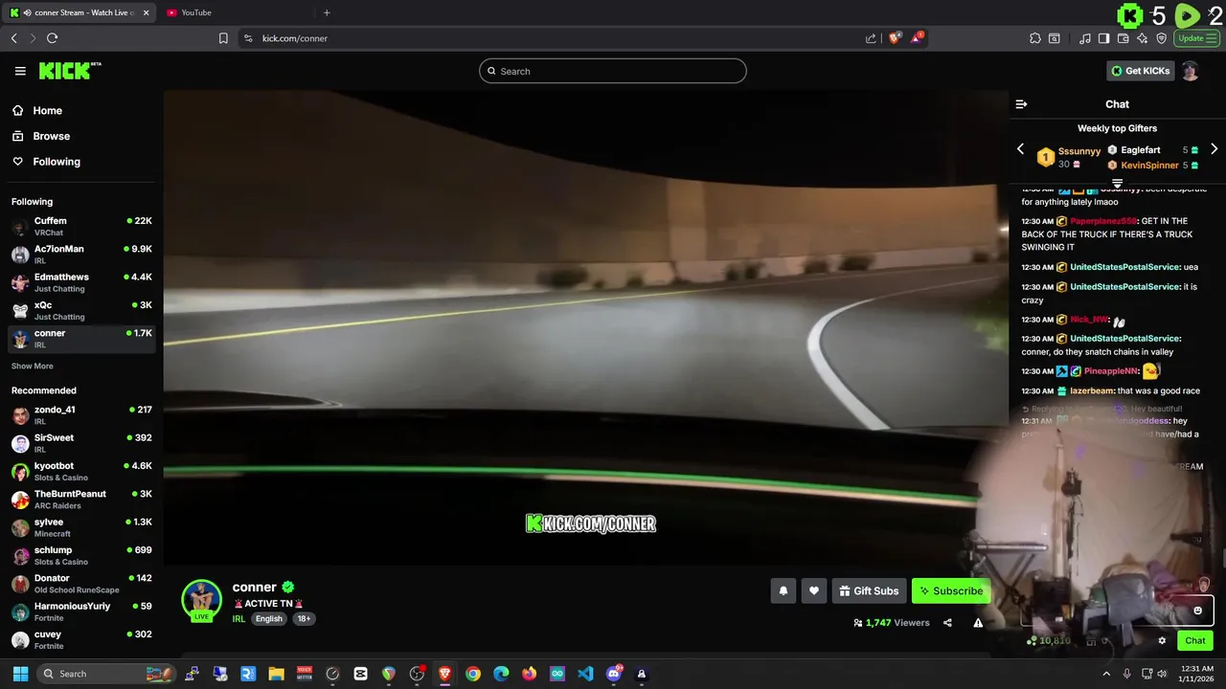Screen dimensions: 1226x689
Task: Open cuvey recommended channel
Action: pyautogui.click(x=81, y=639)
